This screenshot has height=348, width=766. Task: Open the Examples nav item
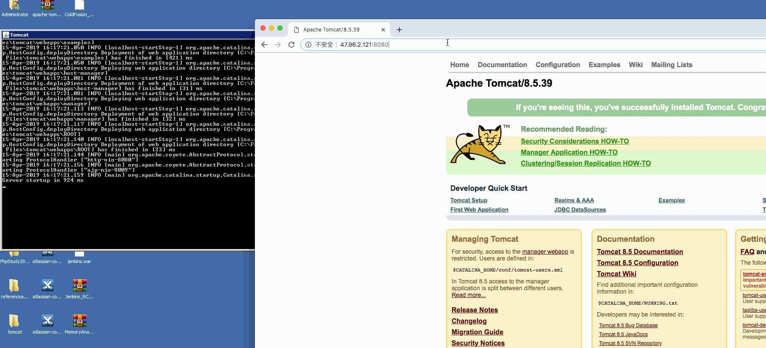click(x=604, y=65)
